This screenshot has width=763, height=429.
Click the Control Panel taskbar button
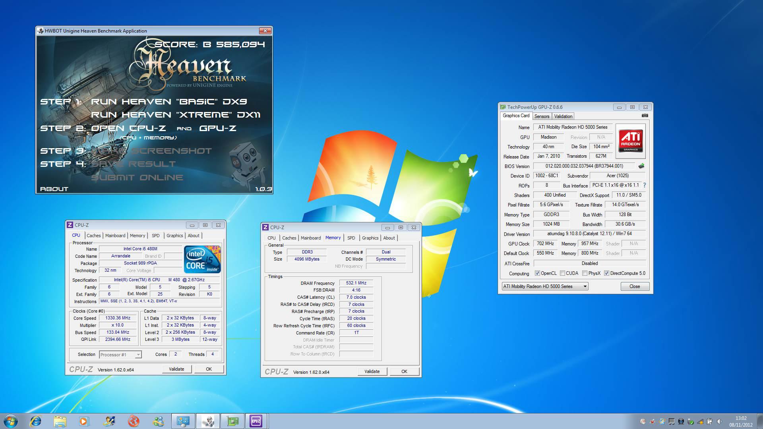pyautogui.click(x=183, y=421)
